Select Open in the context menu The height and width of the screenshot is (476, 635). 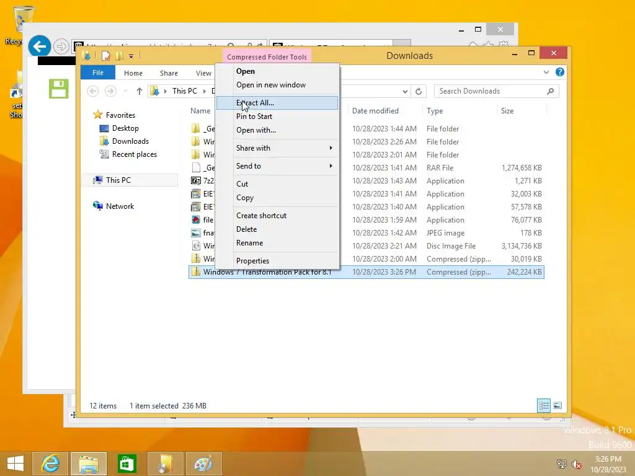277,71
